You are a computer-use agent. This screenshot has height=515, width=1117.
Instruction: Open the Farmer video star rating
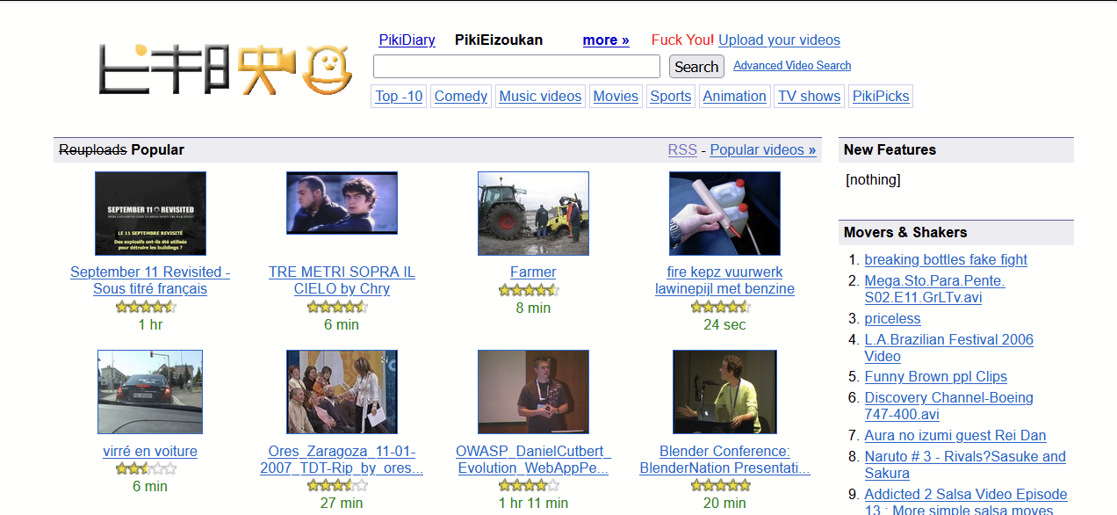tap(529, 290)
